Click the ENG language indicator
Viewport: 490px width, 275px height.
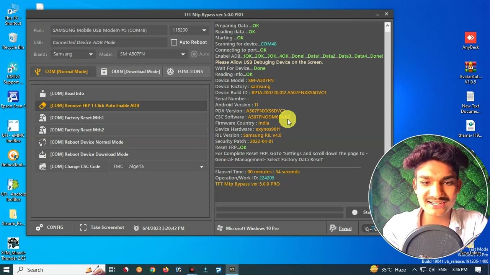[x=442, y=270]
